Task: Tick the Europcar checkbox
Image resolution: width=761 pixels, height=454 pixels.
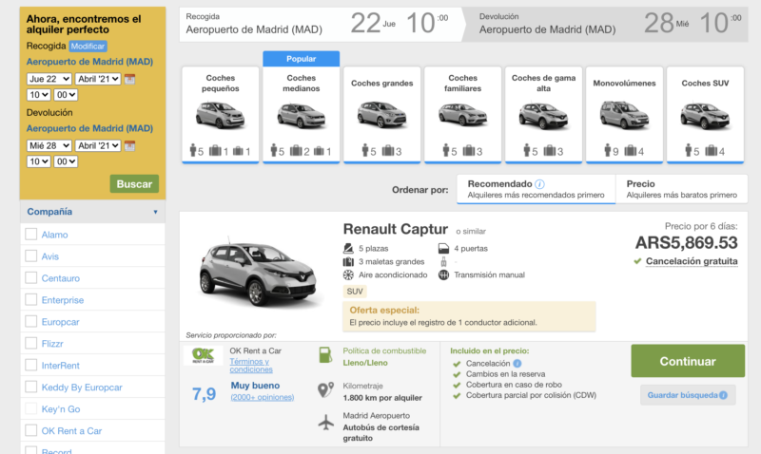Action: click(x=31, y=322)
